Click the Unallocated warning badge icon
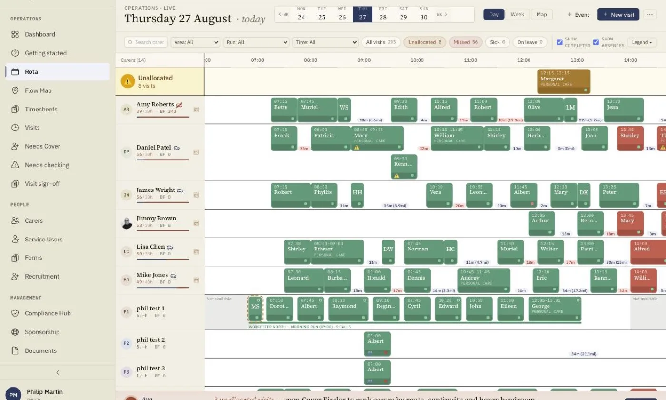666x400 pixels. [x=127, y=81]
